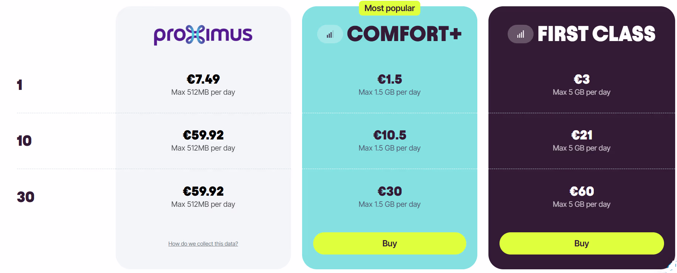Click 'Max 5 GB per day' under €60
The height and width of the screenshot is (273, 677).
tap(581, 204)
